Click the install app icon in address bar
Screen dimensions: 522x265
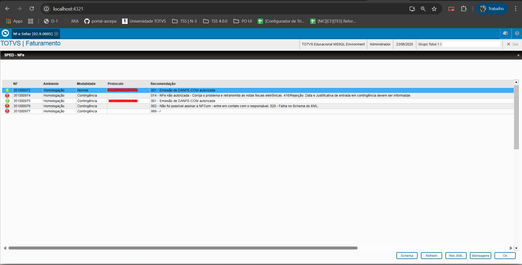click(412, 9)
